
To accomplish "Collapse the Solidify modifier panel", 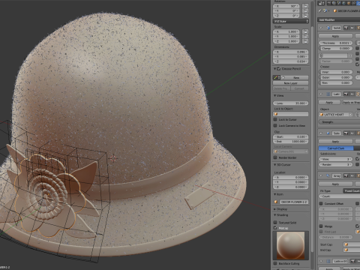I will pyautogui.click(x=321, y=28).
